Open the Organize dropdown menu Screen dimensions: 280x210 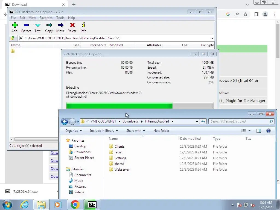pyautogui.click(x=74, y=131)
